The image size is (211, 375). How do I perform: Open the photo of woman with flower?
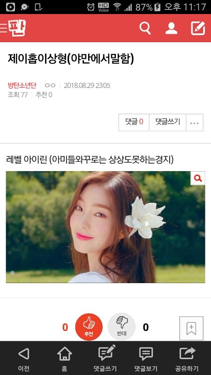(105, 227)
